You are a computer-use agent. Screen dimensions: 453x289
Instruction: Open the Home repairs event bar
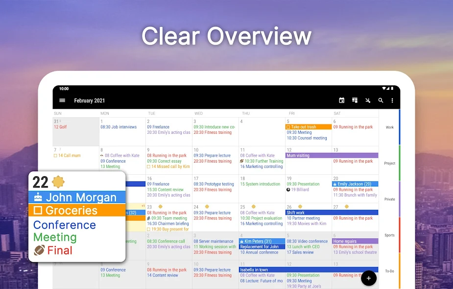pos(355,241)
